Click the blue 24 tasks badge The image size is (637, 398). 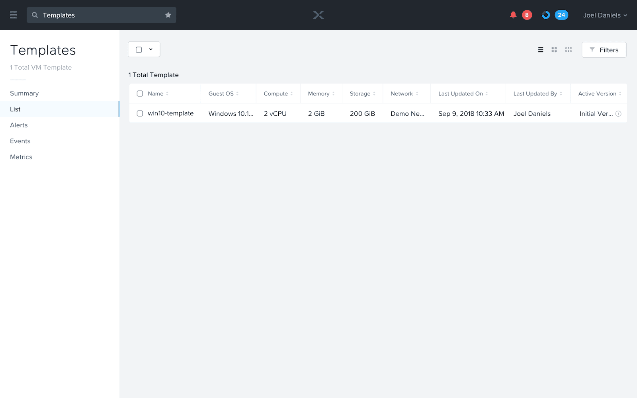pos(561,15)
